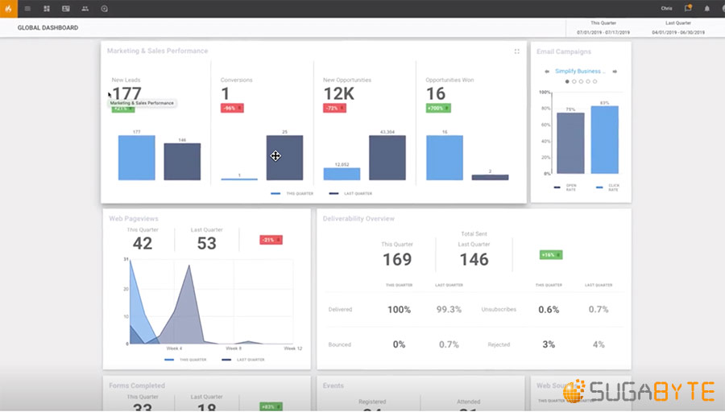Click the Events panel heading
The image size is (725, 412).
click(x=333, y=385)
